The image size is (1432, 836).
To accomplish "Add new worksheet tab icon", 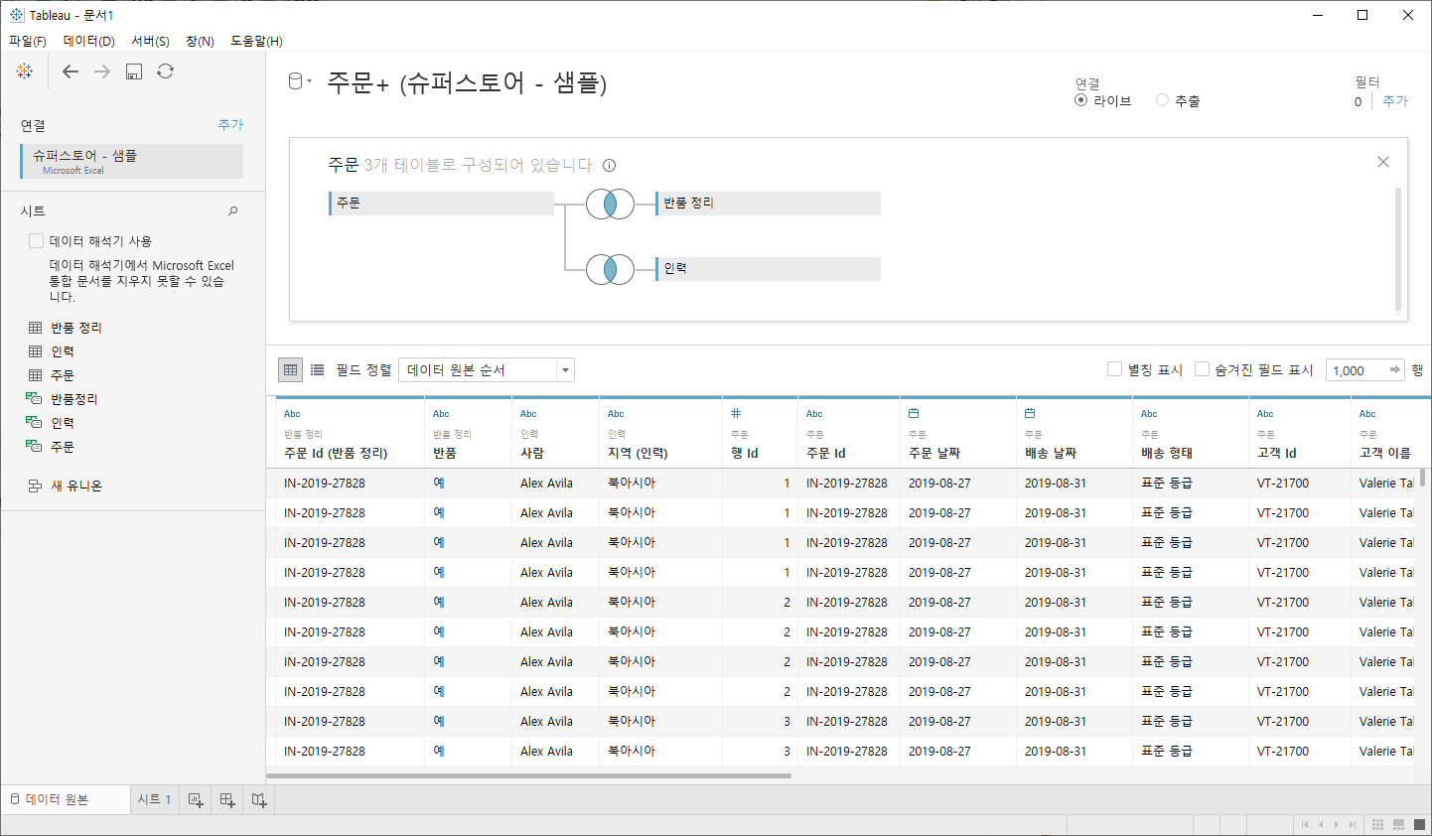I will (196, 800).
